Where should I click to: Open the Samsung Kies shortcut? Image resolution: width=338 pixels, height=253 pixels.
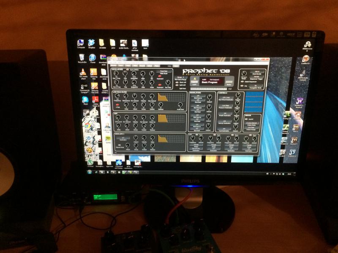click(94, 74)
